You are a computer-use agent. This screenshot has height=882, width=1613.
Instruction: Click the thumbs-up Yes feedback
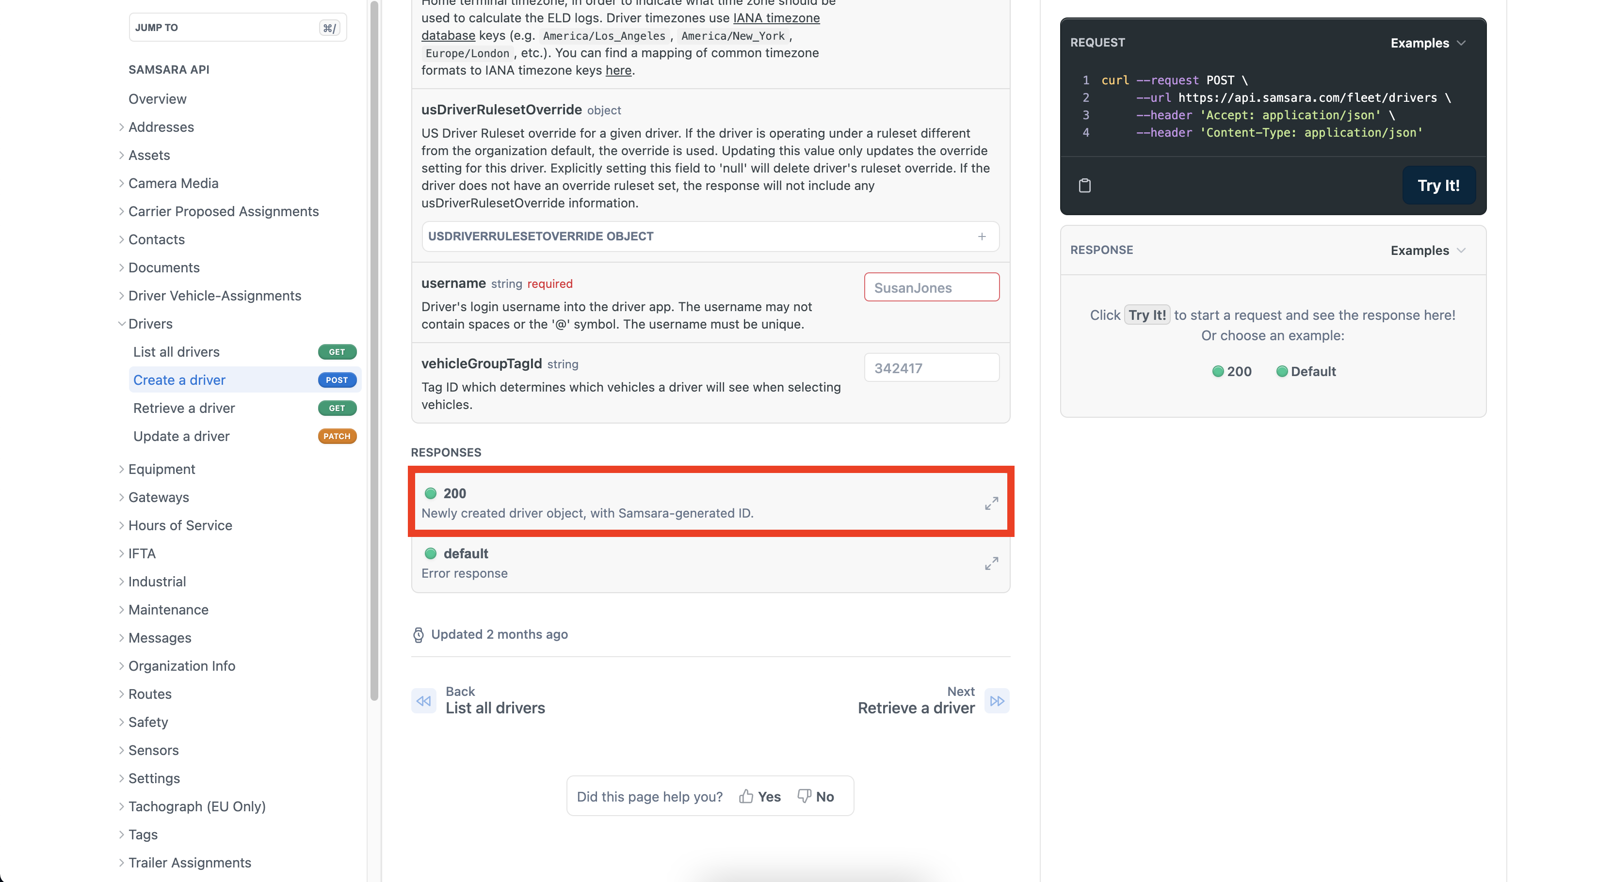click(x=759, y=796)
